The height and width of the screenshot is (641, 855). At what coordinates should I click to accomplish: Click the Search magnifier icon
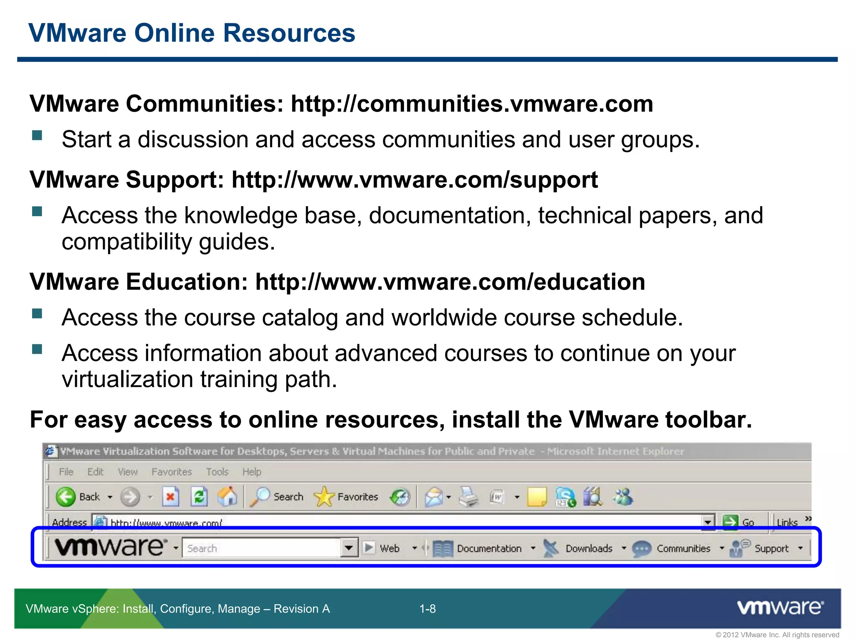260,497
